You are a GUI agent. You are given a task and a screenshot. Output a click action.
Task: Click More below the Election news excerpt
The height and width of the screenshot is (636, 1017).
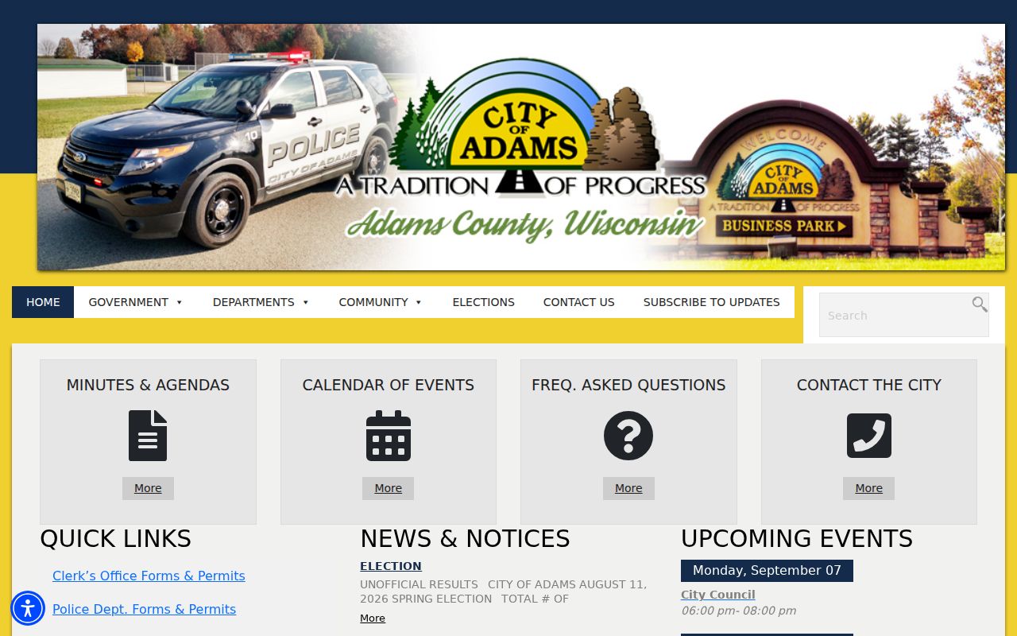click(x=373, y=619)
